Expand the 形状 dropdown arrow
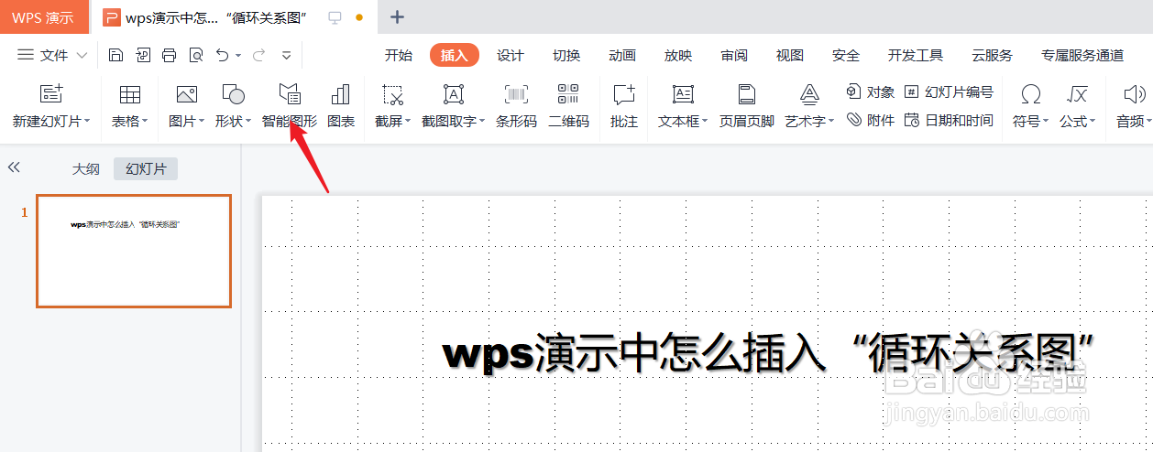 (248, 122)
